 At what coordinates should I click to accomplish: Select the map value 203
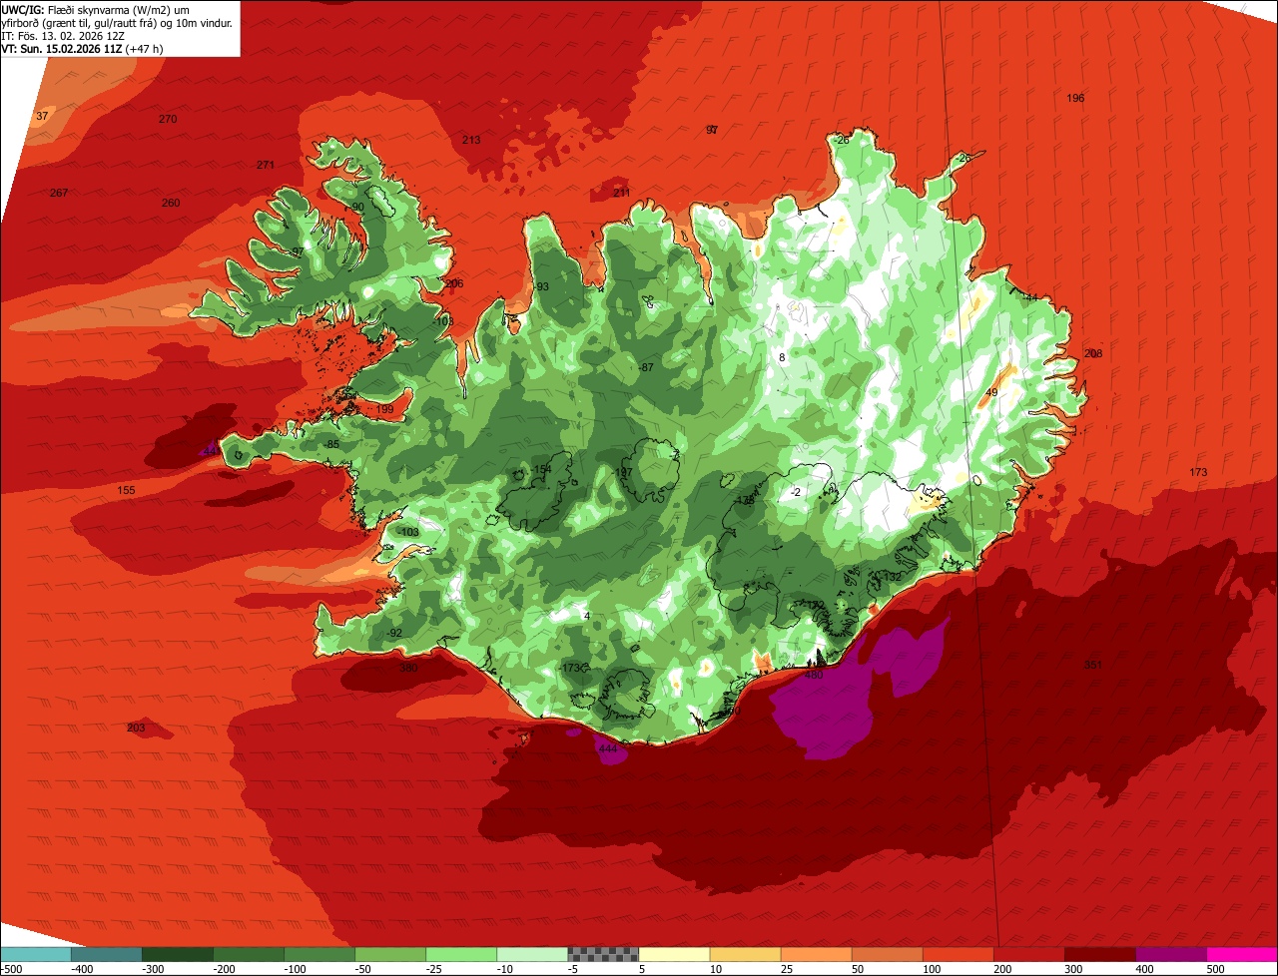[x=136, y=728]
